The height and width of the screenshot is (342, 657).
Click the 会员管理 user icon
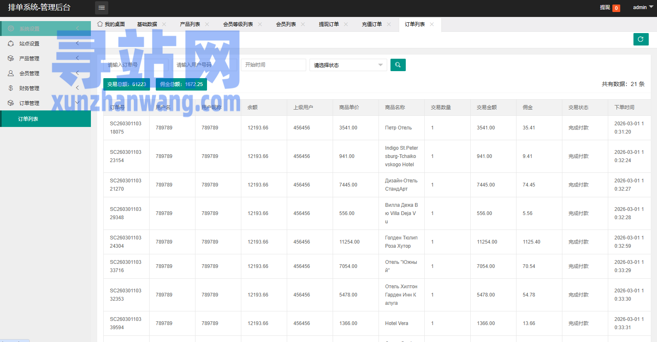click(x=11, y=73)
